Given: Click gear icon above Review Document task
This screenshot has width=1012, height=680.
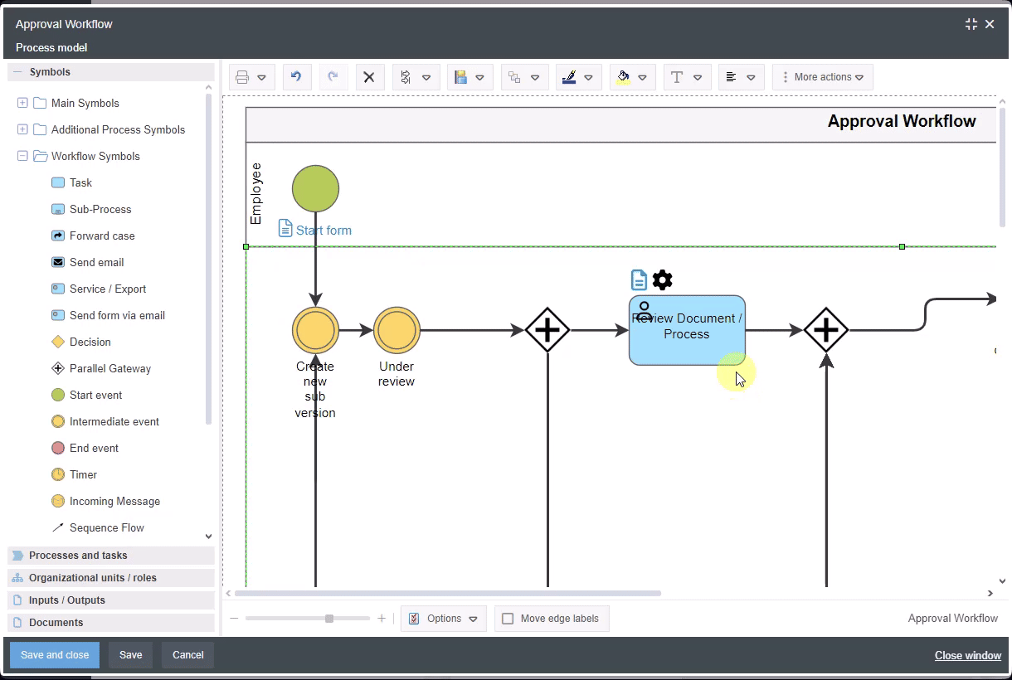Looking at the screenshot, I should [662, 280].
